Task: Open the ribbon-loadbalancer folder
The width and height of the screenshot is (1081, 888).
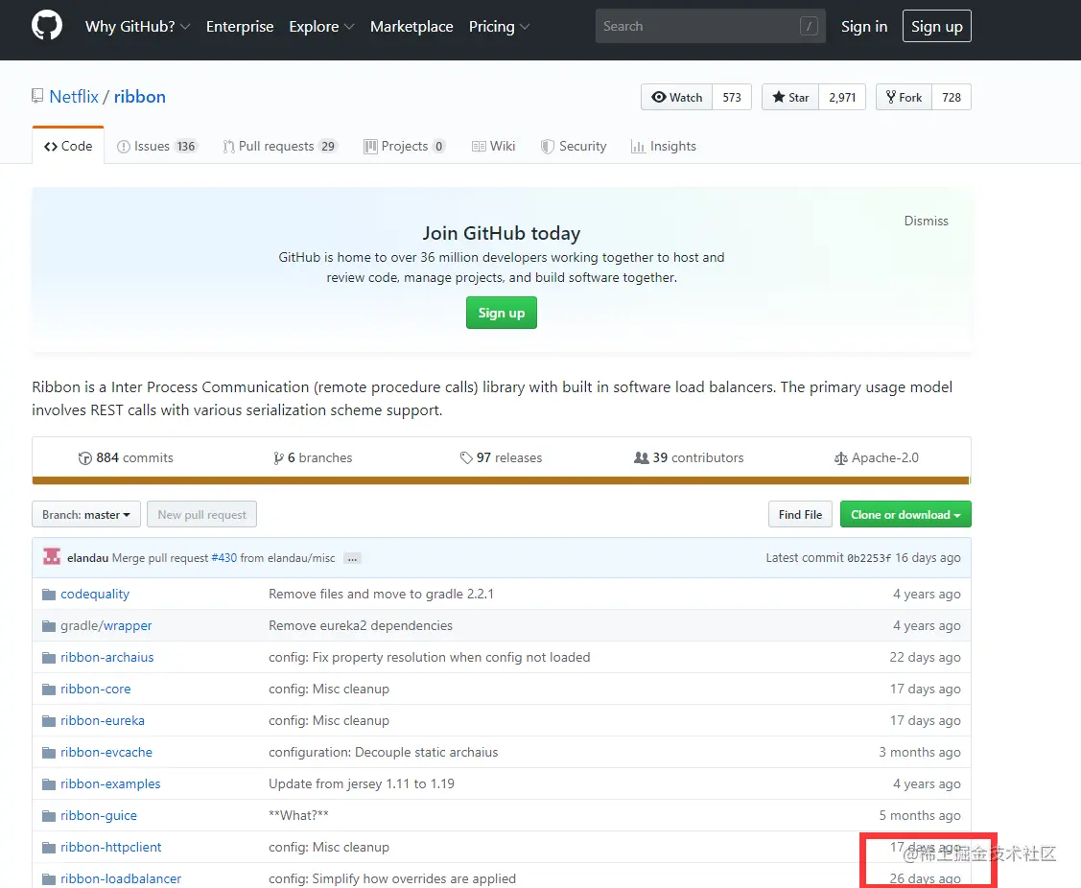Action: [121, 879]
